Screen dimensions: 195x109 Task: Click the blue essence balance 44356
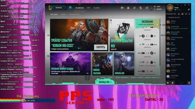[158, 9]
